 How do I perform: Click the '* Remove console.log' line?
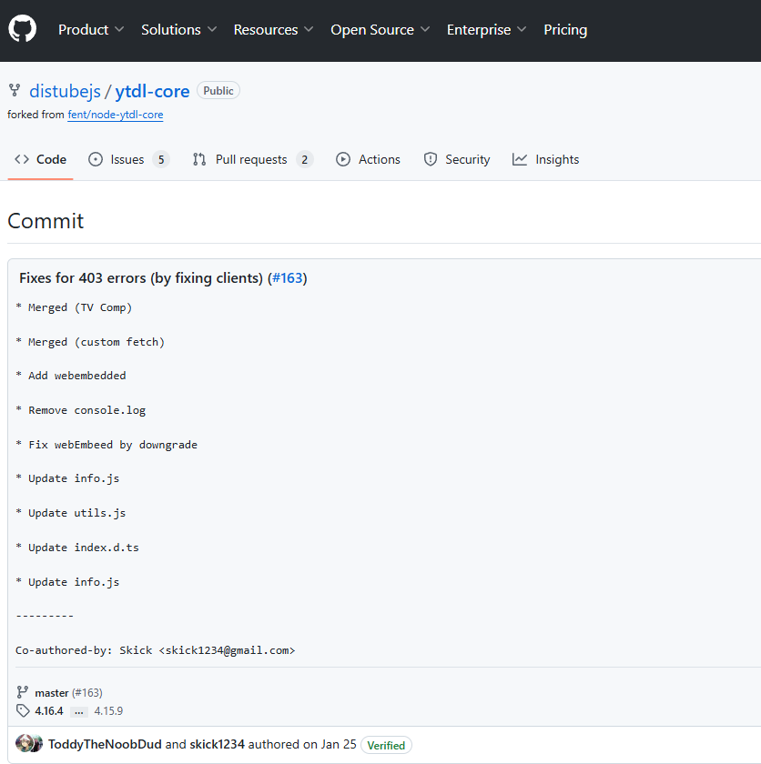pyautogui.click(x=80, y=410)
